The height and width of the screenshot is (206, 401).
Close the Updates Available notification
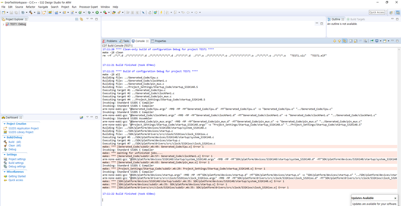395,198
